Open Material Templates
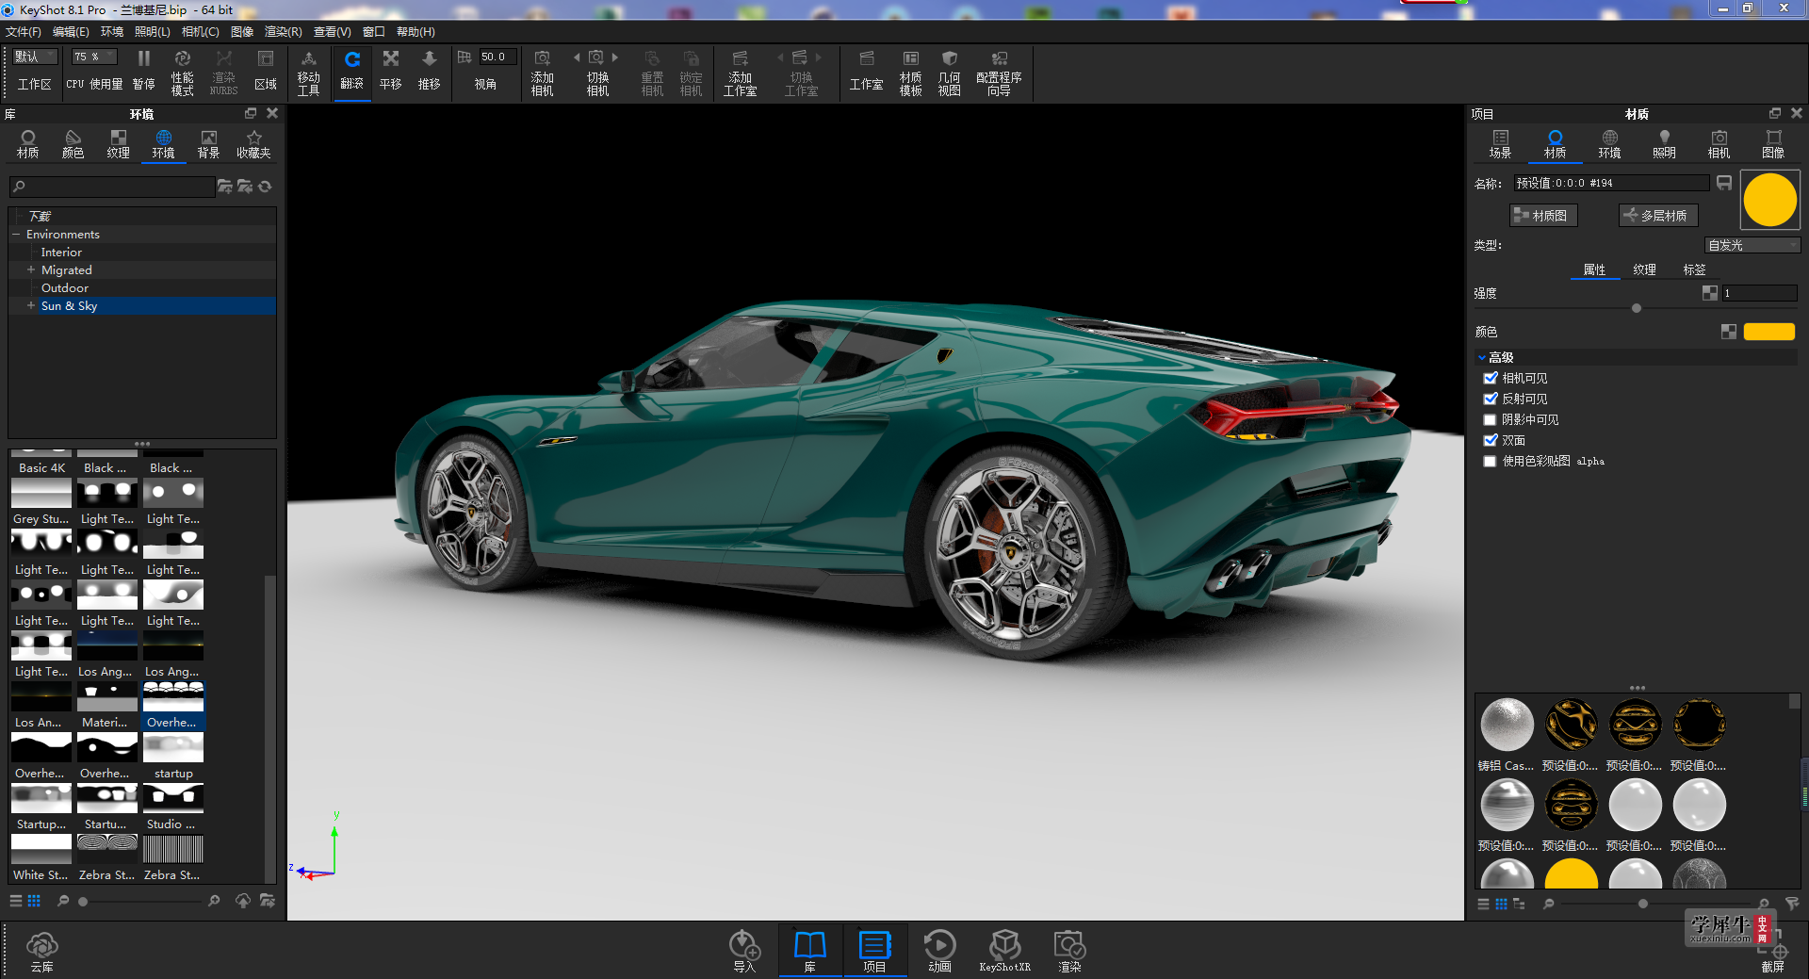 coord(910,72)
